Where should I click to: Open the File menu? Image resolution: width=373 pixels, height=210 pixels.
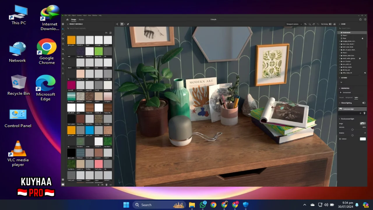[x=66, y=15]
